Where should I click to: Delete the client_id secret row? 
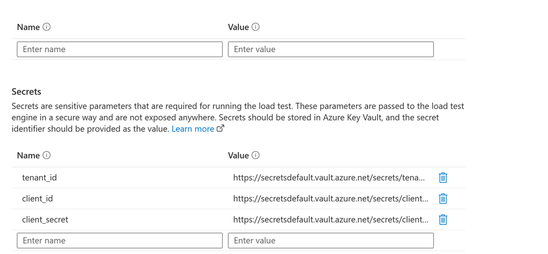443,199
